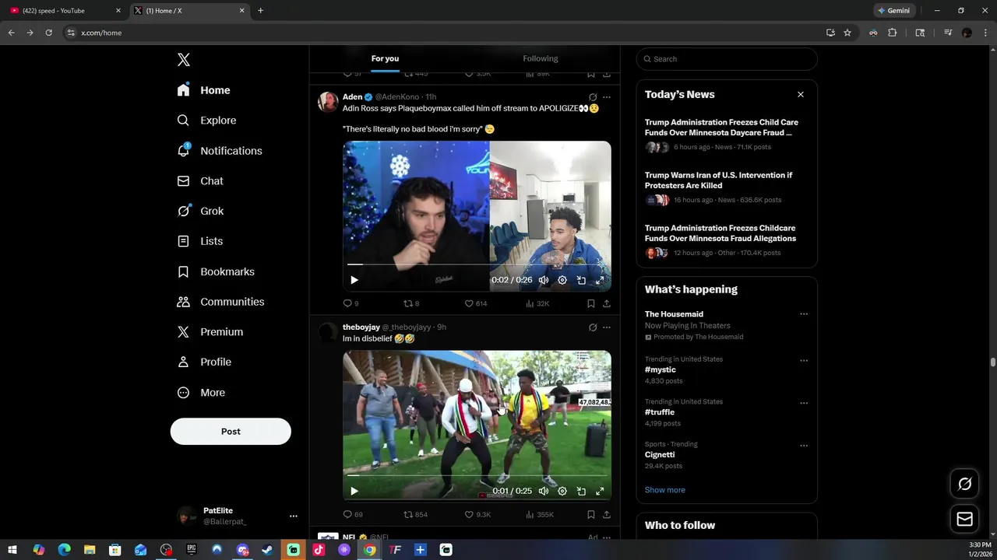Open Trump Warns Iran news story
The image size is (997, 560).
[726, 187]
